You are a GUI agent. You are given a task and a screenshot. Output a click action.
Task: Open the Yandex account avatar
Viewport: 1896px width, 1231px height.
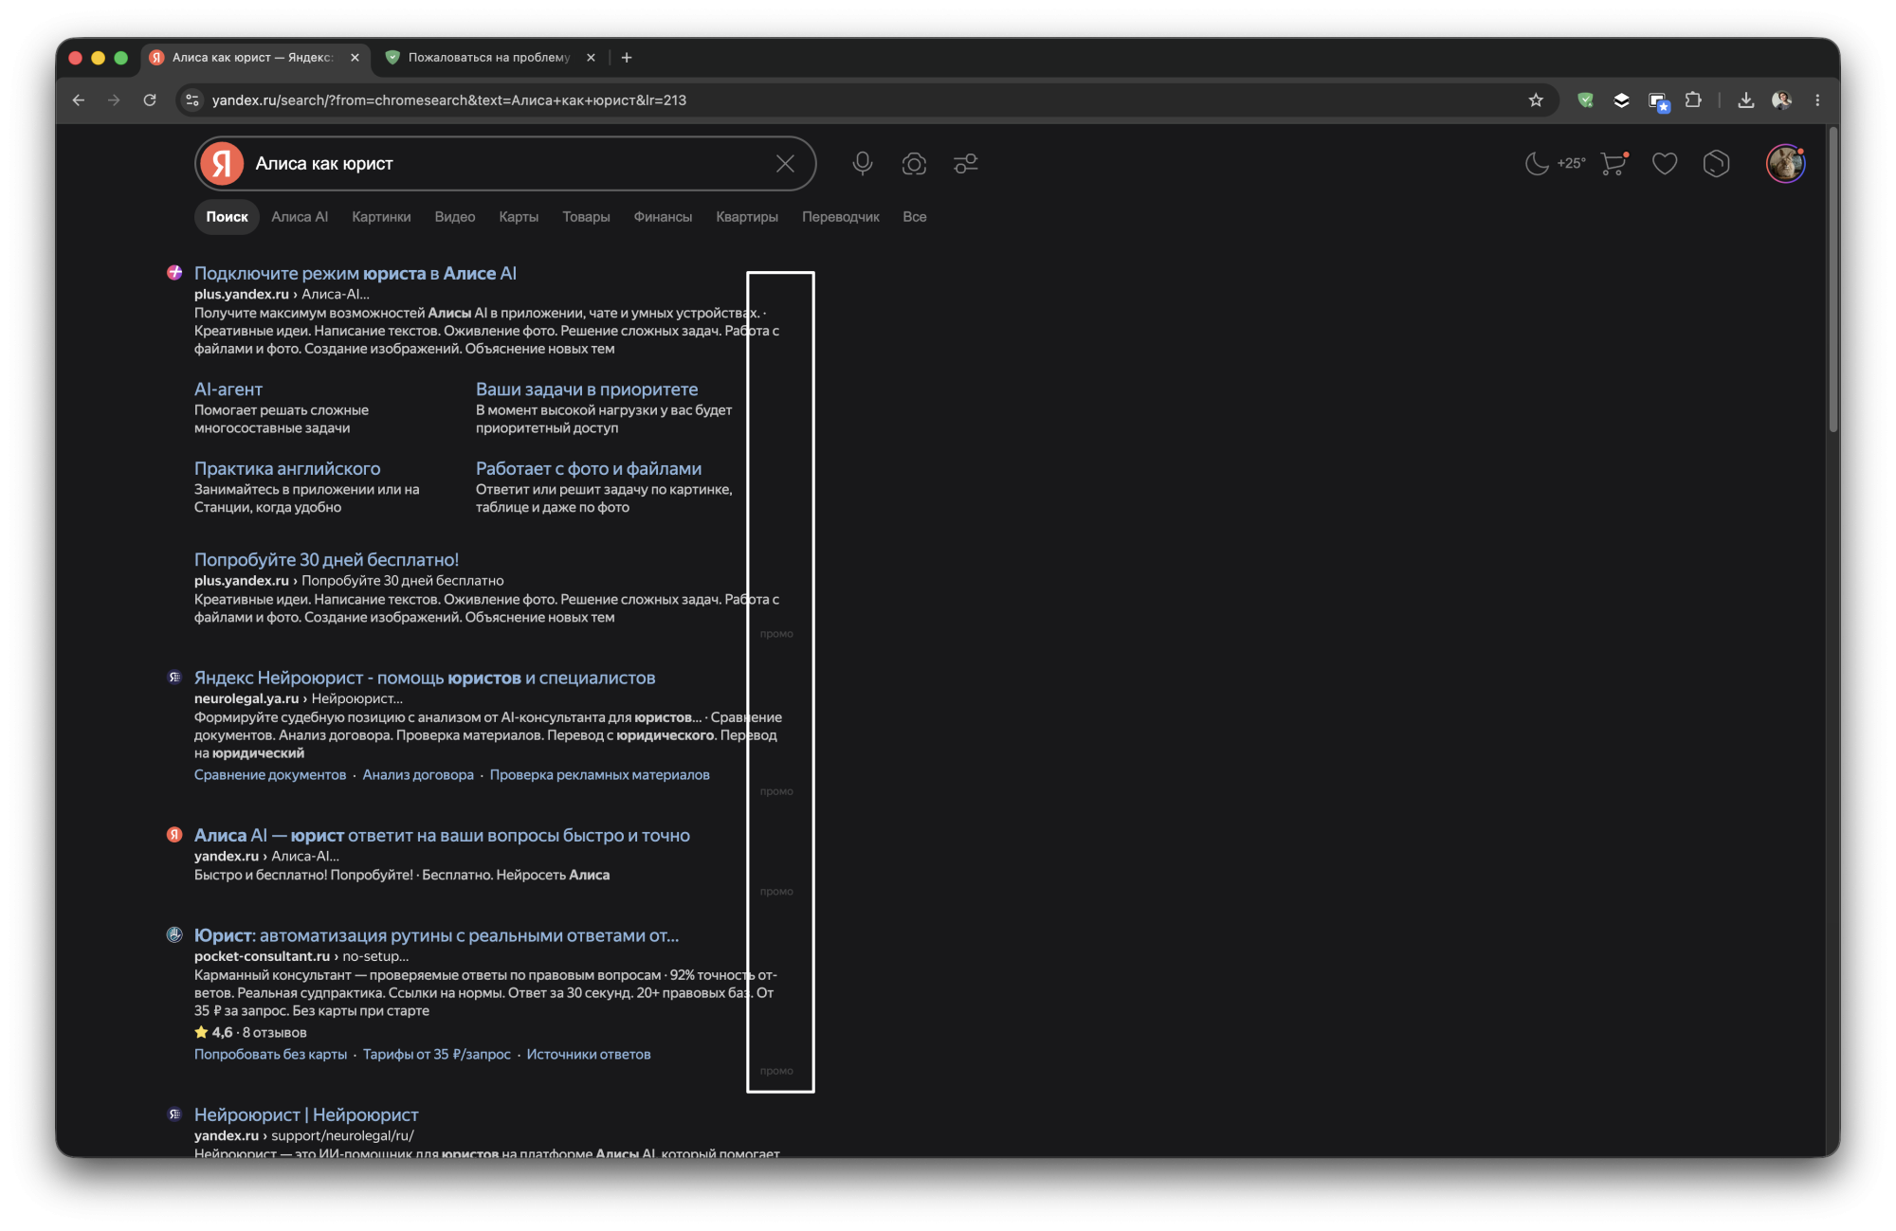(1785, 164)
